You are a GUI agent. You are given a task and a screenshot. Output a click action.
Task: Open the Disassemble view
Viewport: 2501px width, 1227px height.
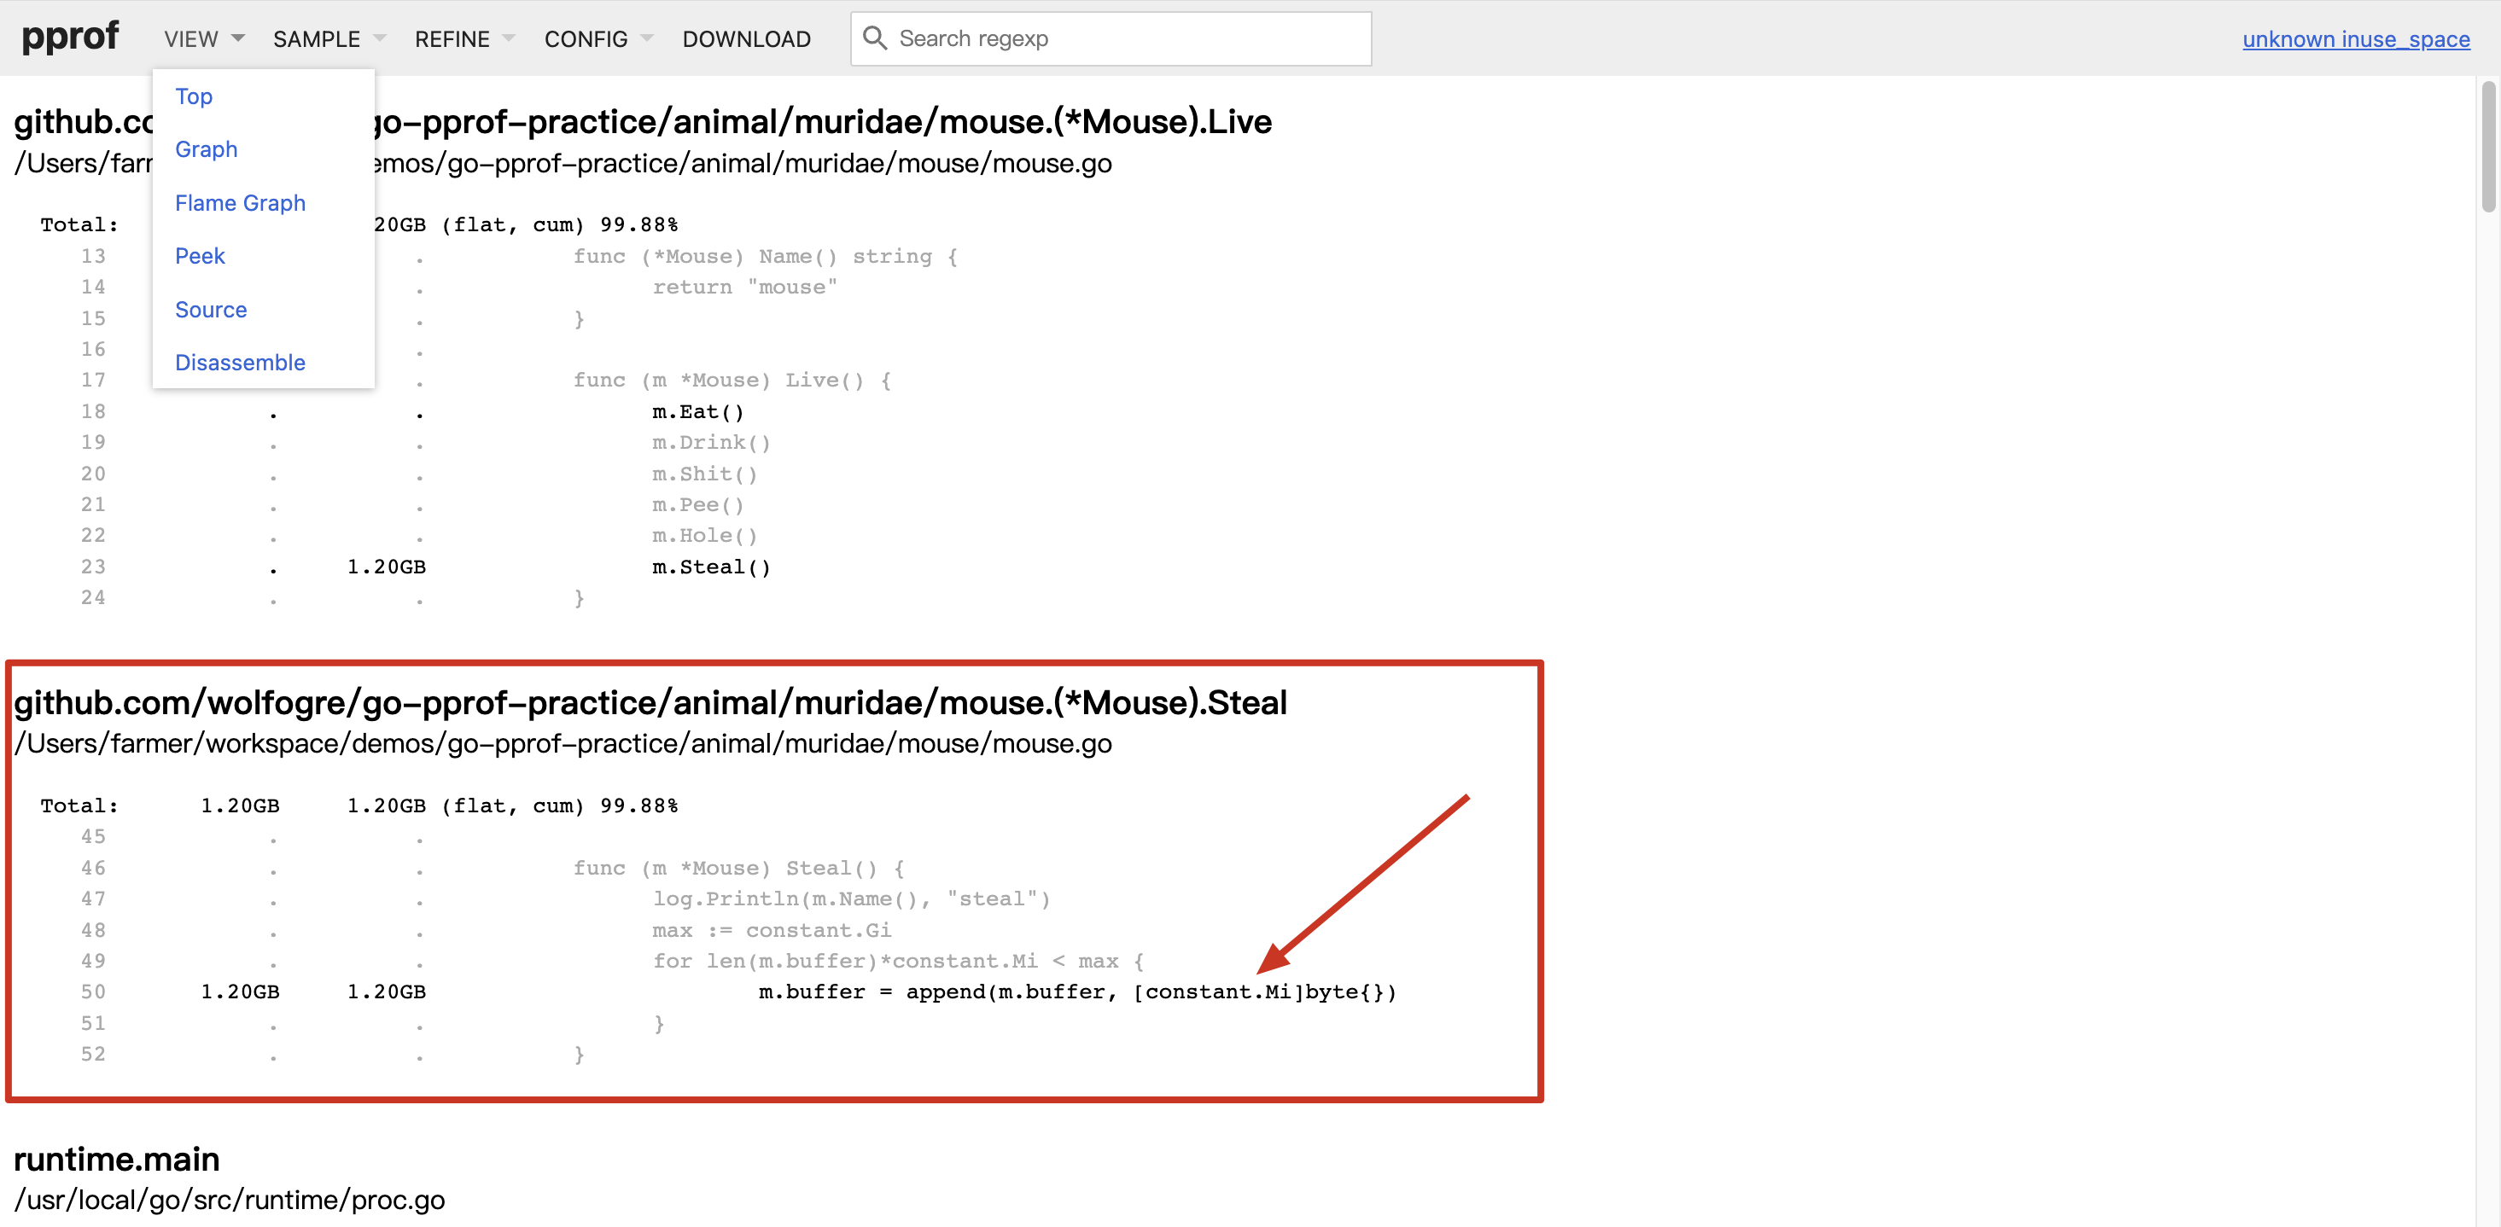pyautogui.click(x=240, y=362)
